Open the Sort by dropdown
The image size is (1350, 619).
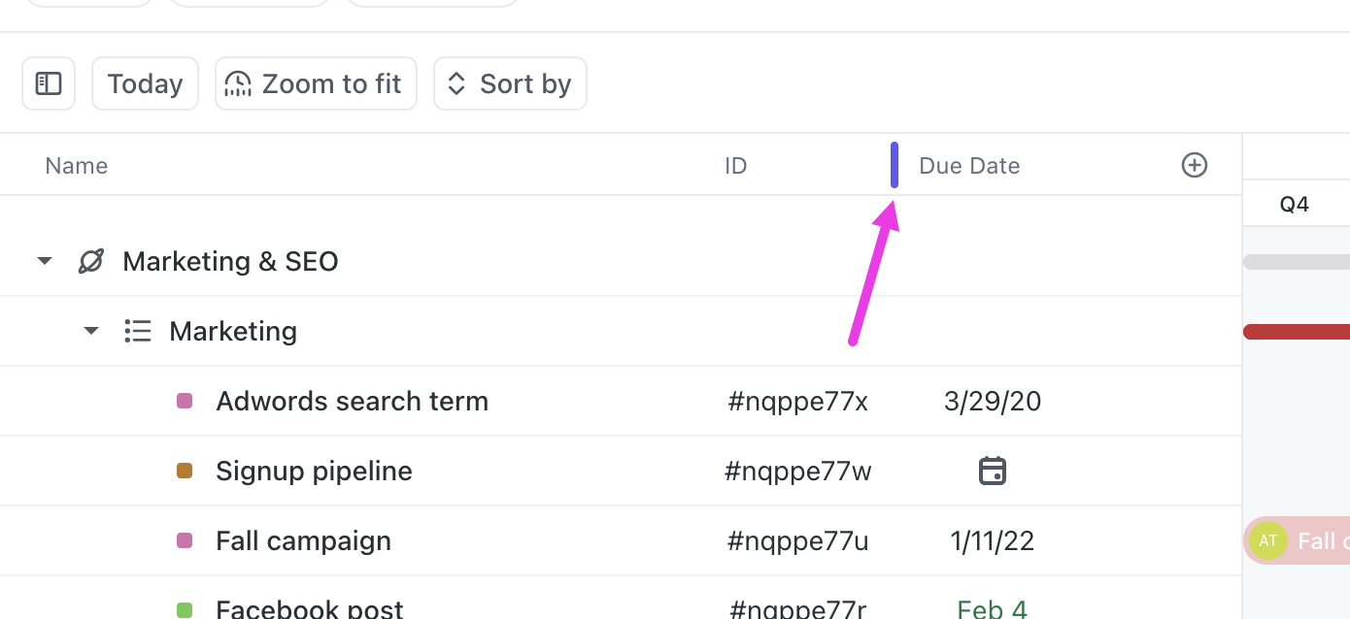pyautogui.click(x=510, y=83)
